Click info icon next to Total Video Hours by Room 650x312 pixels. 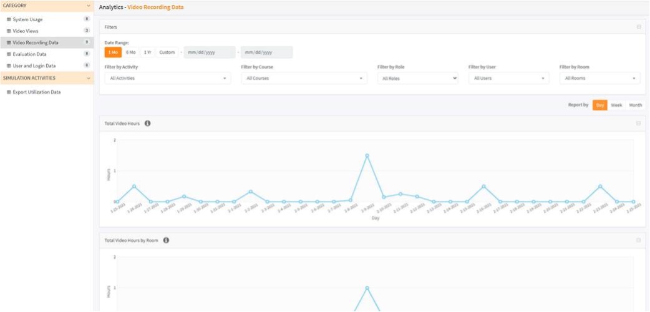tap(167, 240)
